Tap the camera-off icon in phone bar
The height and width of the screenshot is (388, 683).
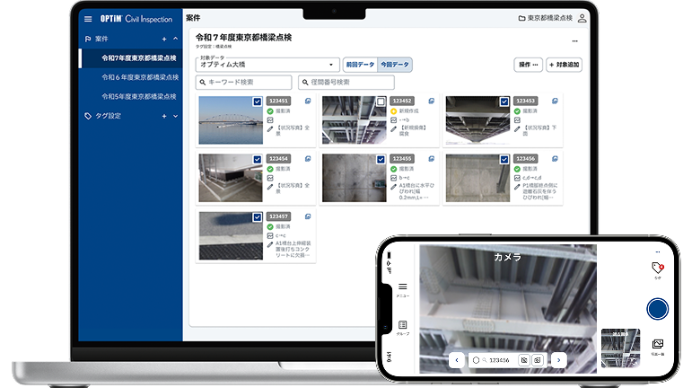(524, 360)
